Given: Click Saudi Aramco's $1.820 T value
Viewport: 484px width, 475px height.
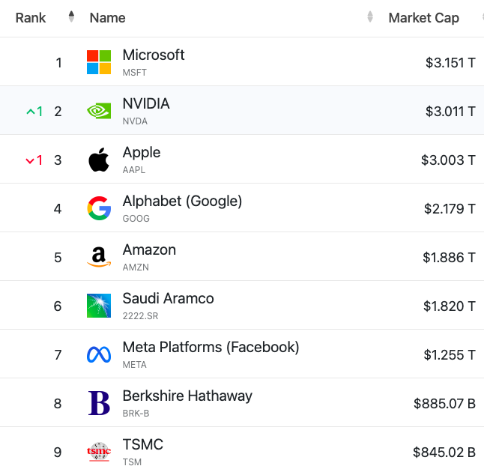Looking at the screenshot, I should [x=449, y=306].
